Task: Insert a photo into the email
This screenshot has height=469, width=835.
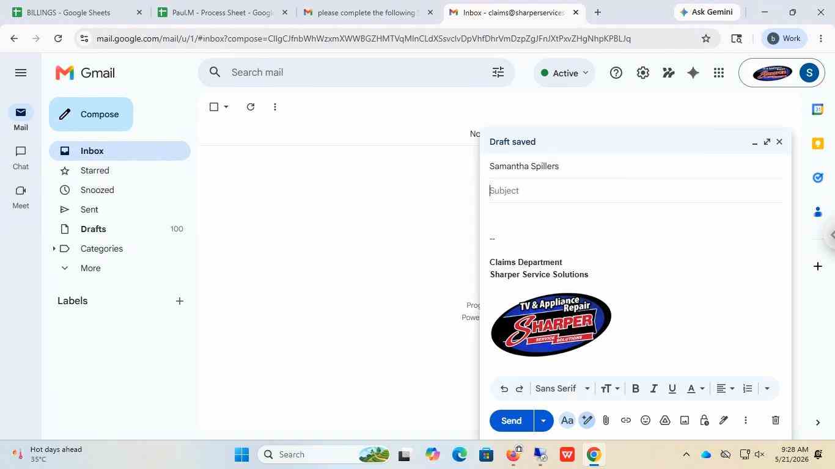Action: (685, 420)
